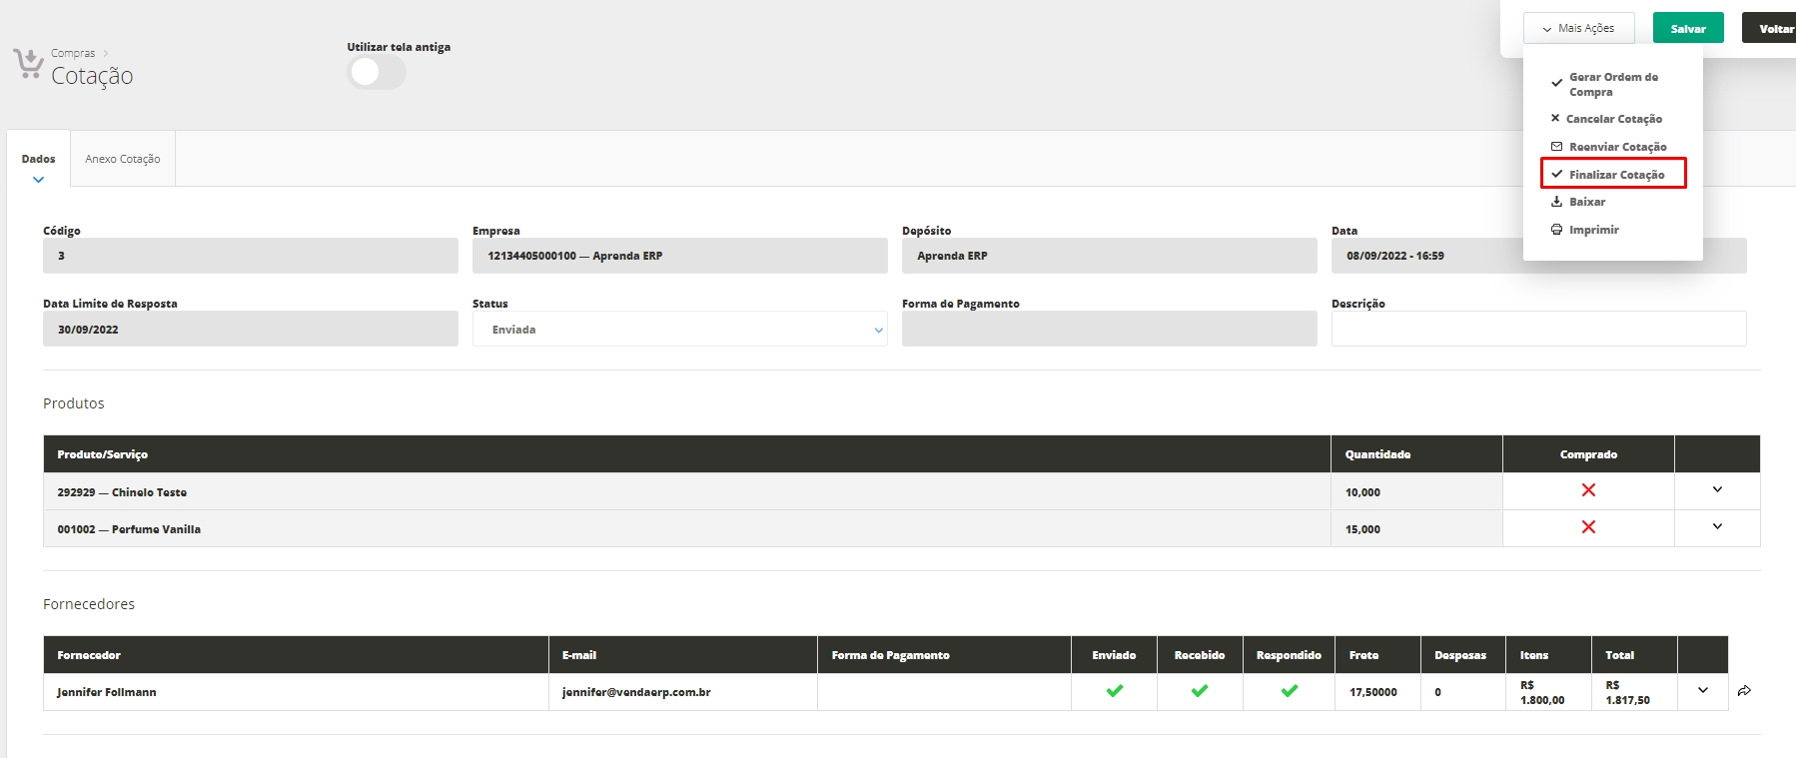Select Gerar Ordem de Compra option
This screenshot has height=758, width=1796.
click(x=1612, y=85)
